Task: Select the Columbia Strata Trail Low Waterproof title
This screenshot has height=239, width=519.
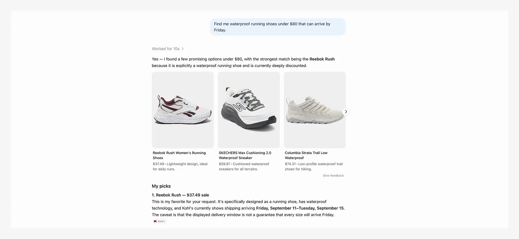Action: (306, 155)
